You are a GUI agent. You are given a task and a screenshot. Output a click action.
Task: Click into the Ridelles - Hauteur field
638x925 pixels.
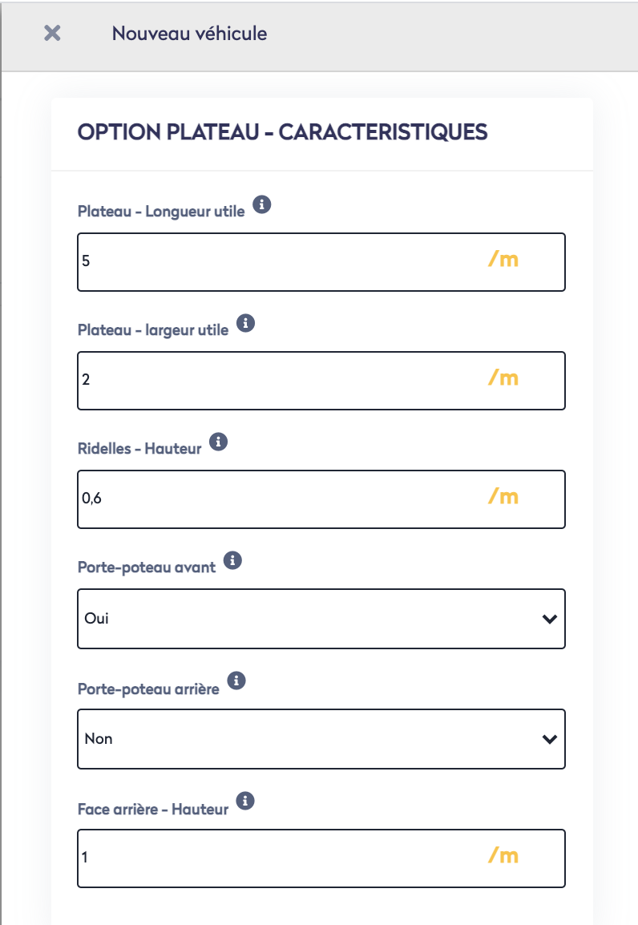(281, 499)
